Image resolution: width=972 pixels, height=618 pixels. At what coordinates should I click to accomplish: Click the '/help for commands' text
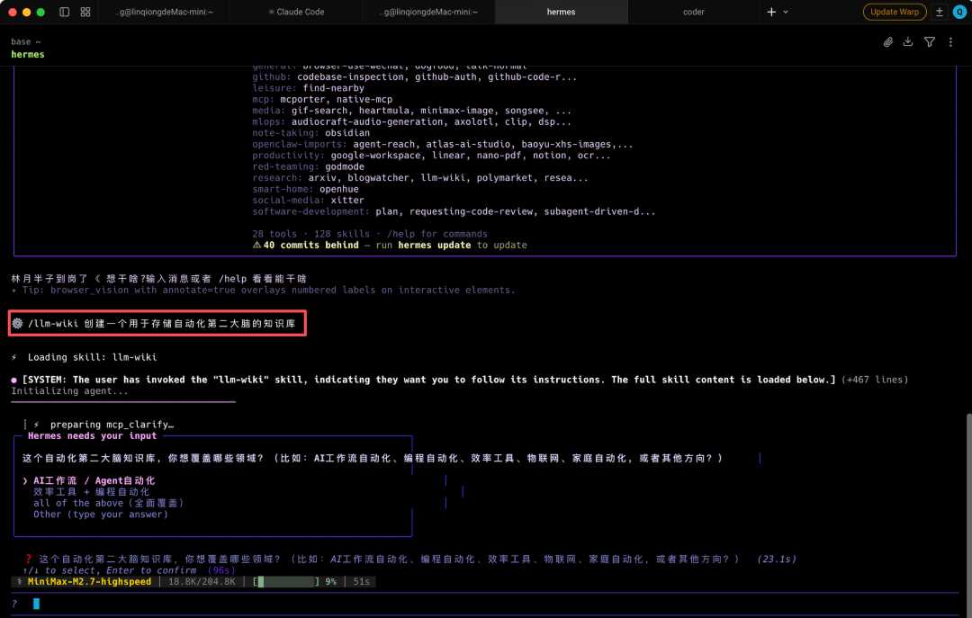coord(437,234)
